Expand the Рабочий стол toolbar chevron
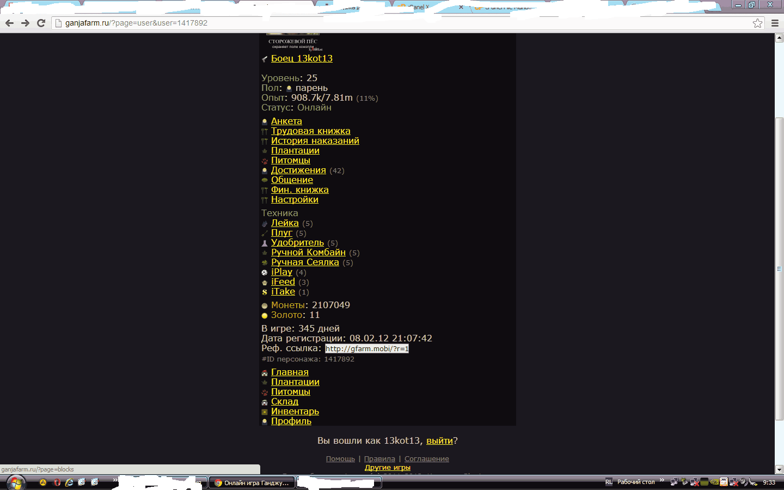This screenshot has width=784, height=490. tap(662, 480)
